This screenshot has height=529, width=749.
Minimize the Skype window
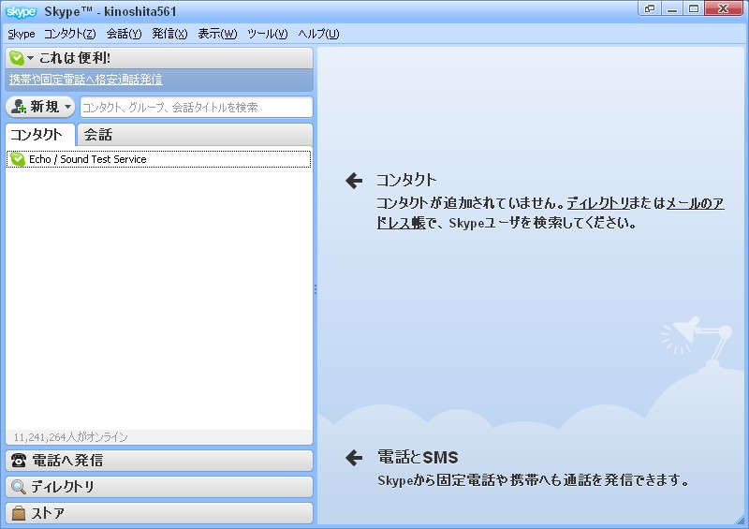(672, 8)
